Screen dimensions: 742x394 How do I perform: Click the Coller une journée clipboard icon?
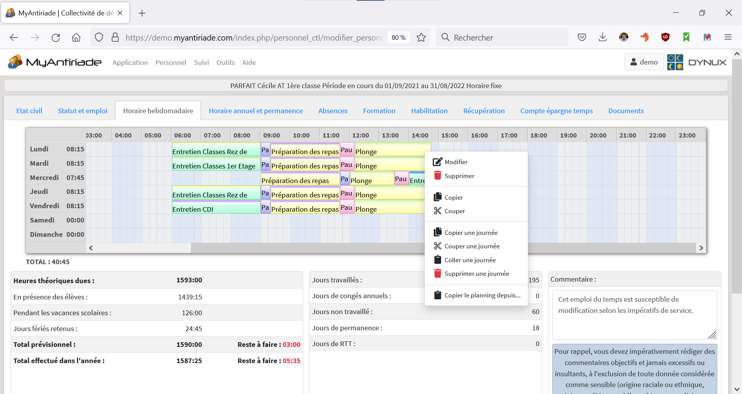point(437,260)
